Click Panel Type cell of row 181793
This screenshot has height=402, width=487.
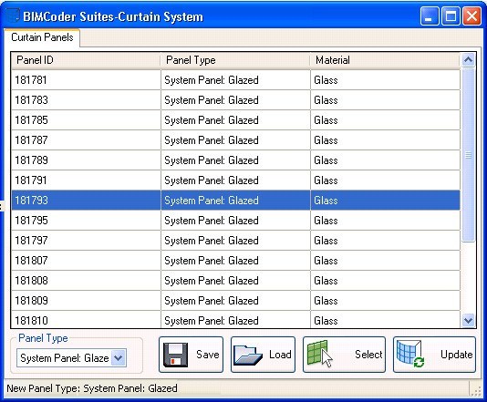point(235,201)
